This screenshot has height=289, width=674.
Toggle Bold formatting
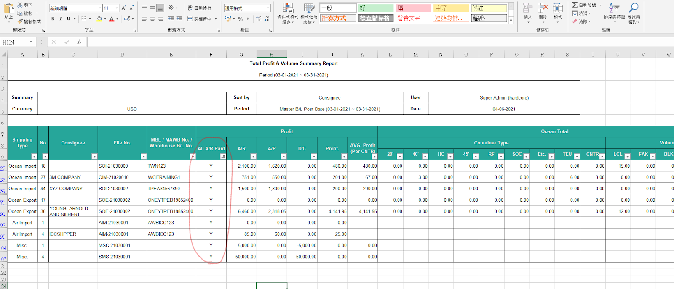(53, 19)
